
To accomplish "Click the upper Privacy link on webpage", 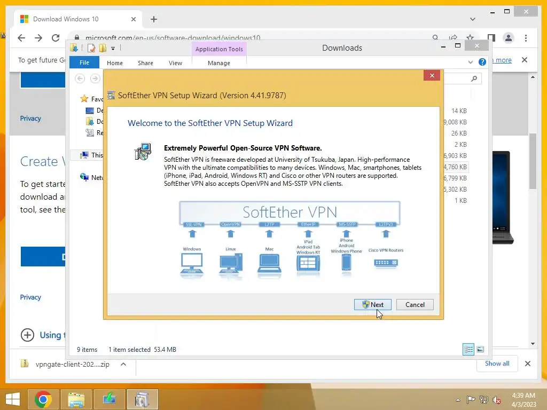I will click(30, 119).
